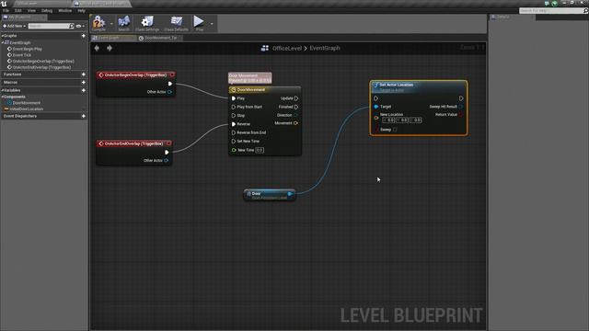Click the Finished output pin on DoorMovement
The image size is (589, 331).
click(x=296, y=107)
